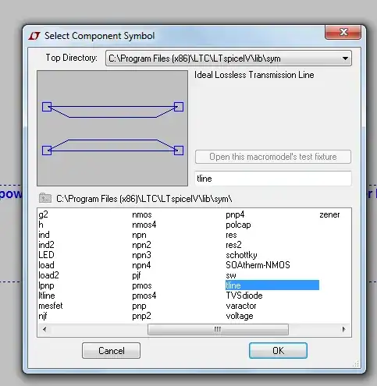Click the right arrow of horizontal scrollbar
The width and height of the screenshot is (377, 386).
[344, 329]
